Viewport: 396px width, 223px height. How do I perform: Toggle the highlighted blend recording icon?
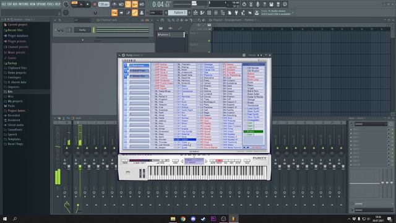pos(135,4)
